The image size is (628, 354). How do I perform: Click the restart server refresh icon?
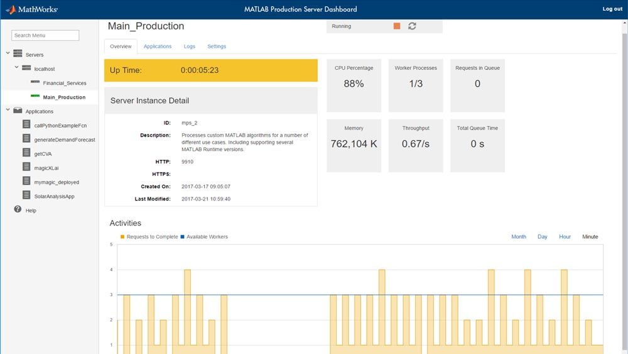click(x=412, y=26)
